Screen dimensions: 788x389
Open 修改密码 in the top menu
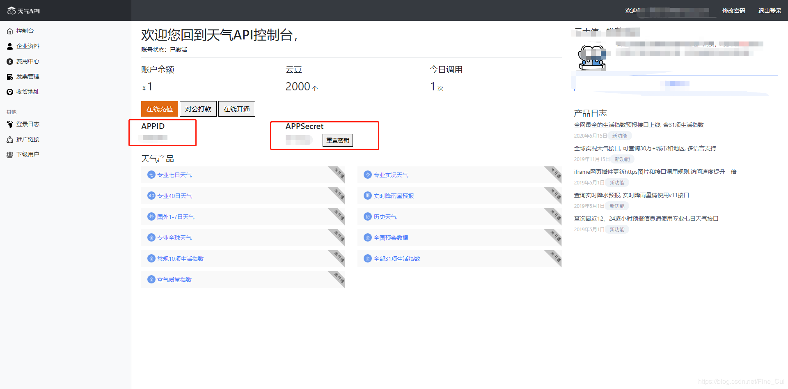pos(733,11)
